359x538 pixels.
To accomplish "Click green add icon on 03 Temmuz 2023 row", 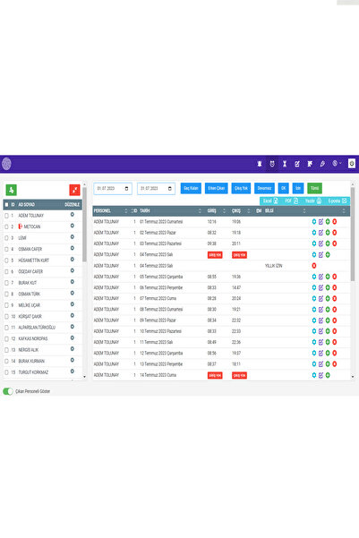I will pos(328,243).
